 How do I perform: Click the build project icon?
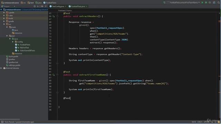[x=164, y=2]
